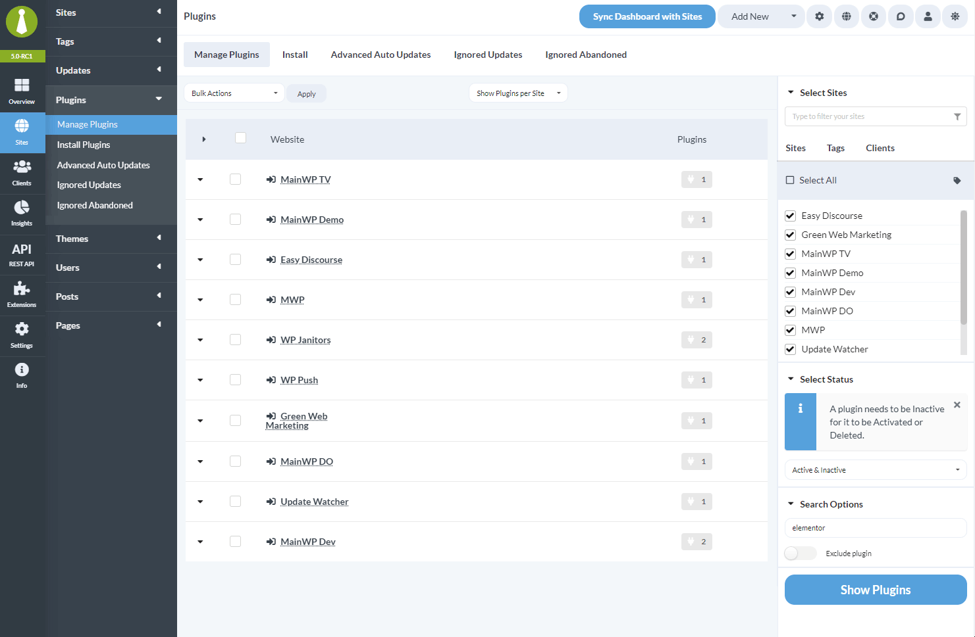Open the Extensions panel
The width and height of the screenshot is (975, 637).
[22, 293]
